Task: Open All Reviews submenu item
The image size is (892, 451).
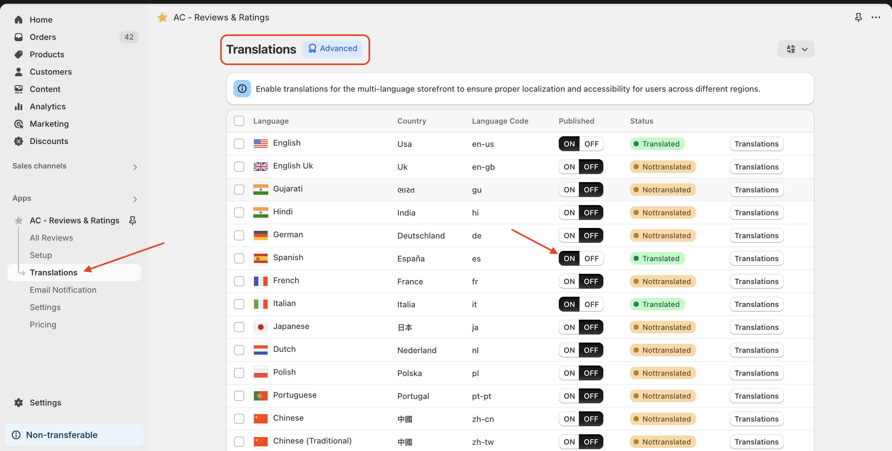Action: coord(51,238)
